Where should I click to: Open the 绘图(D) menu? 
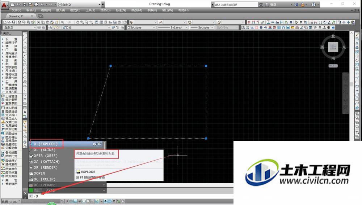pyautogui.click(x=105, y=10)
